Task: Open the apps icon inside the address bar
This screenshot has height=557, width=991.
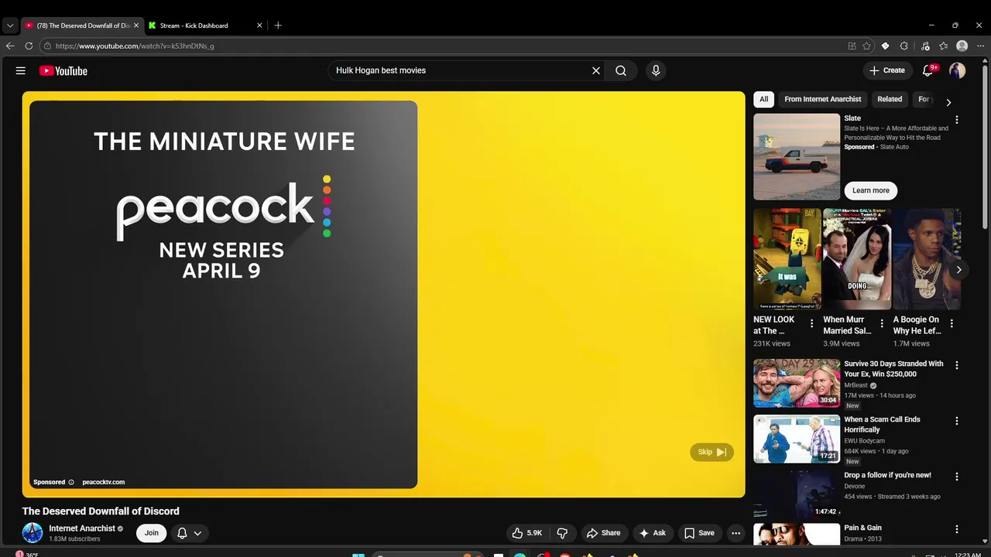Action: tap(852, 46)
